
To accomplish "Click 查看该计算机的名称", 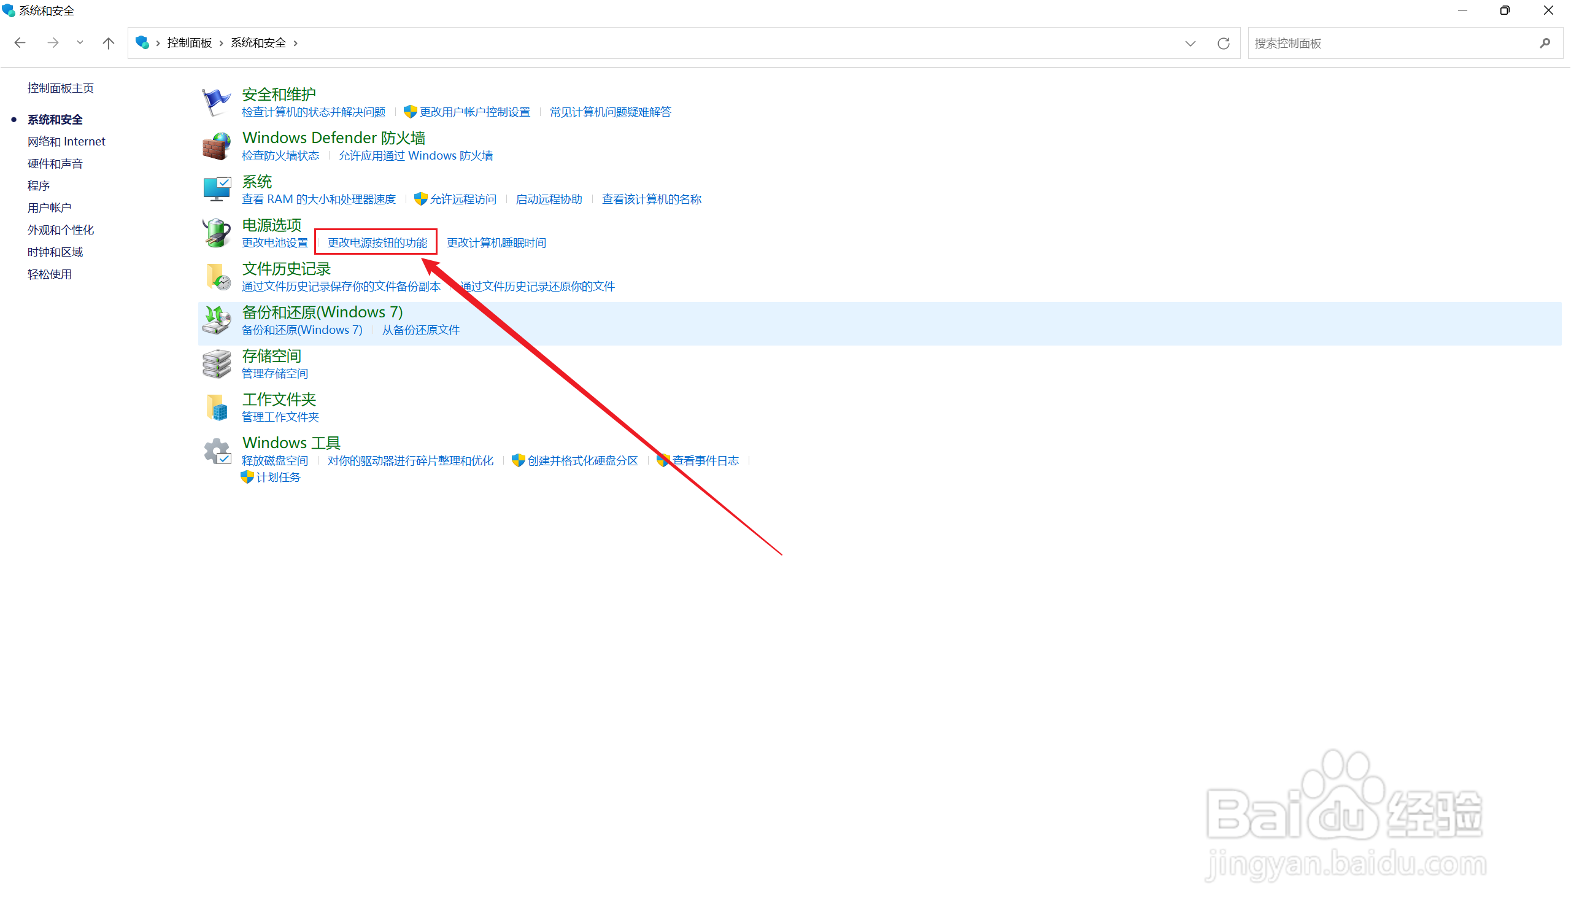I will tap(652, 199).
